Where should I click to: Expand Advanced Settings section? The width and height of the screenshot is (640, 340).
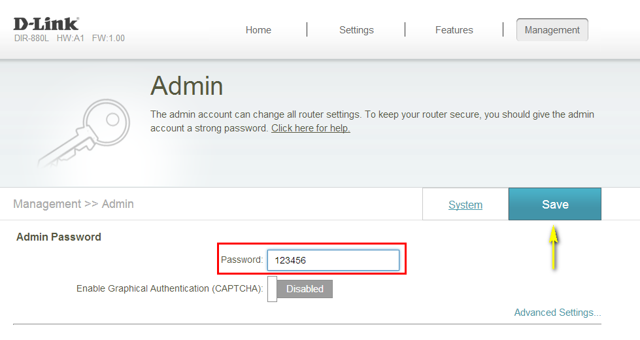tap(557, 313)
